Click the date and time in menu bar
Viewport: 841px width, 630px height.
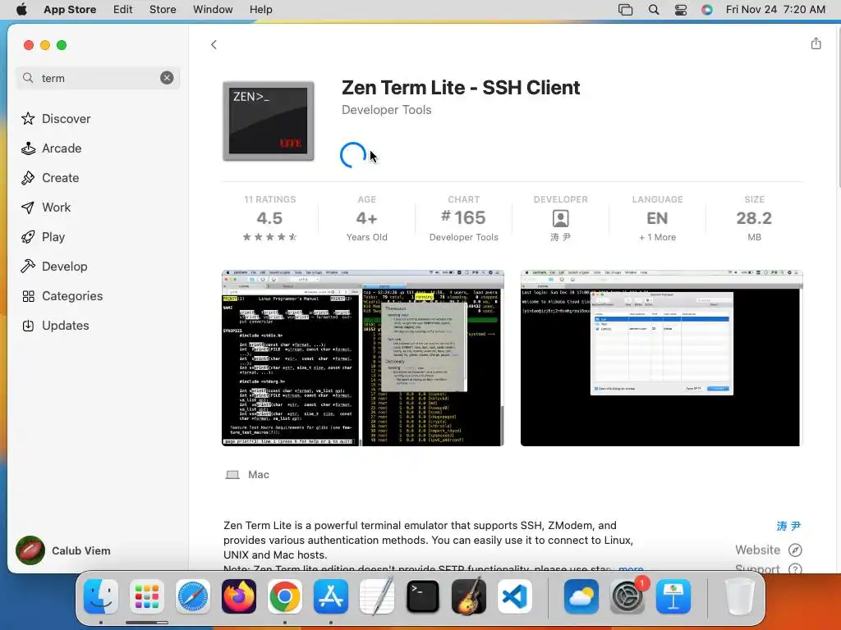point(775,9)
